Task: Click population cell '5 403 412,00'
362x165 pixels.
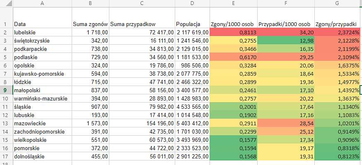Action: point(192,123)
